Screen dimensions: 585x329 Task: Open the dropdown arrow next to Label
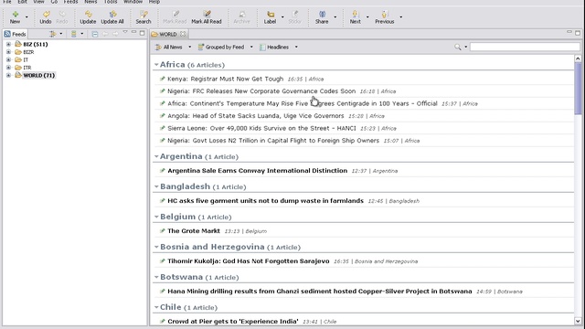282,17
